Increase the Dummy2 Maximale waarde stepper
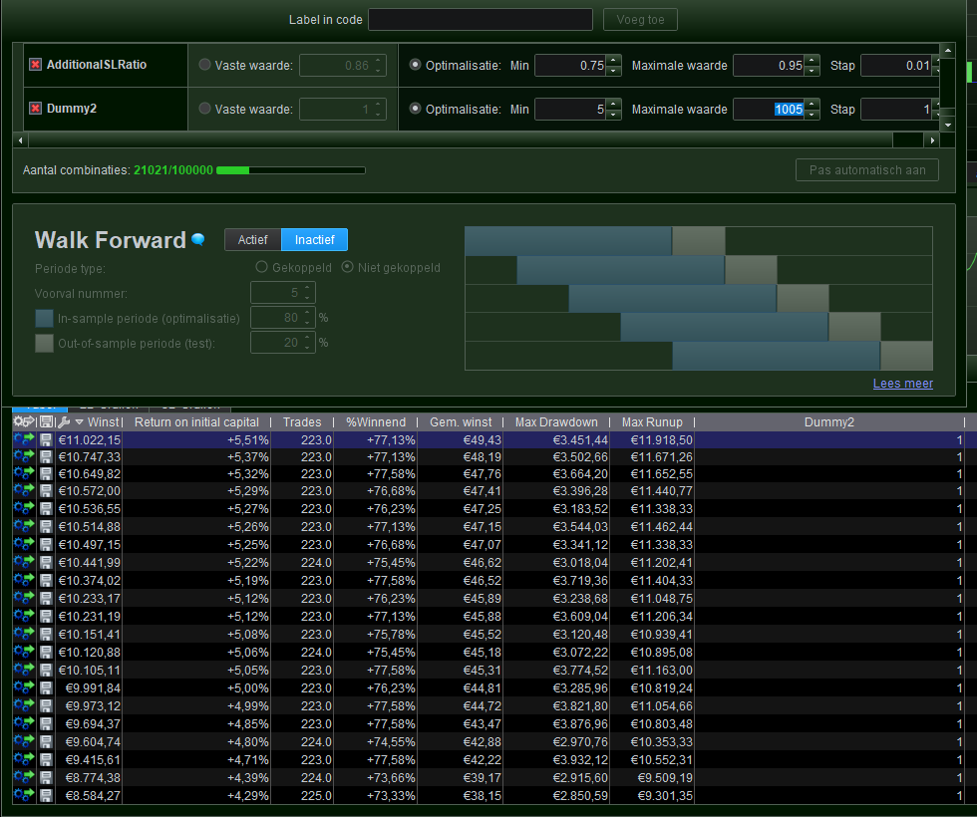977x817 pixels. pos(813,105)
